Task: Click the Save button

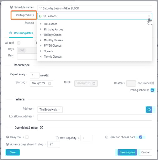Action: click(13, 152)
